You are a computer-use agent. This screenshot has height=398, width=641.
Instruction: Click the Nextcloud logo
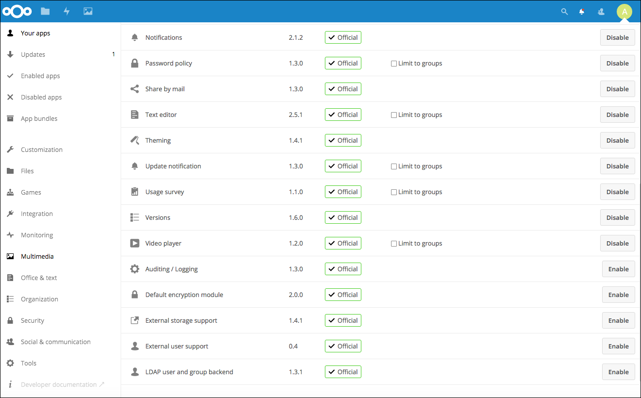(17, 11)
